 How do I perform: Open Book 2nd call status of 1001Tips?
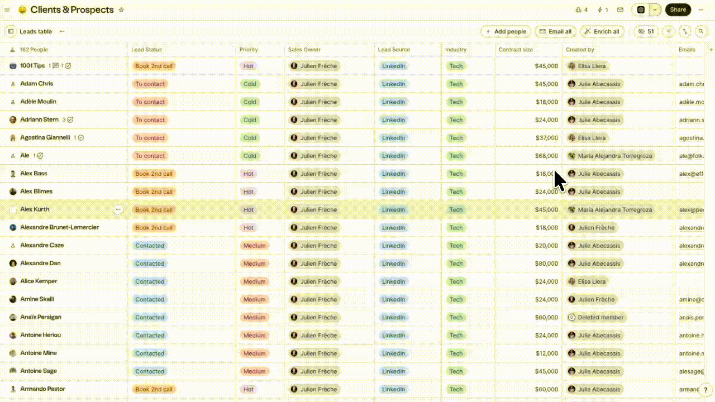click(154, 66)
